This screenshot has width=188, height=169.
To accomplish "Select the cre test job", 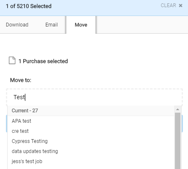I will 91,131.
